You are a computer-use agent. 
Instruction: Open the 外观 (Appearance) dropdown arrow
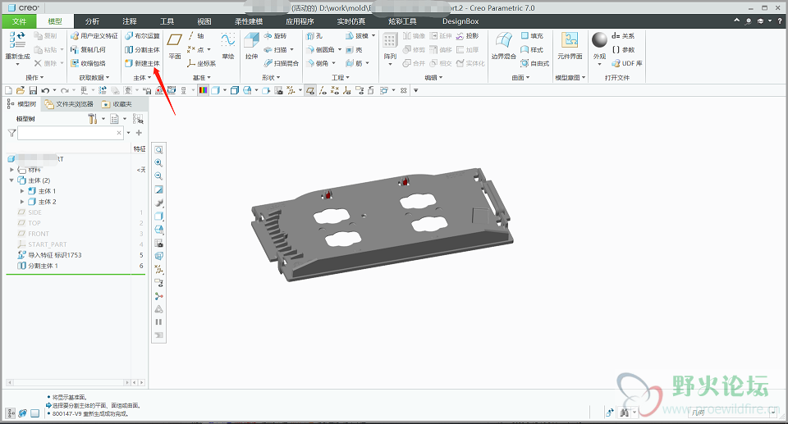pyautogui.click(x=600, y=66)
